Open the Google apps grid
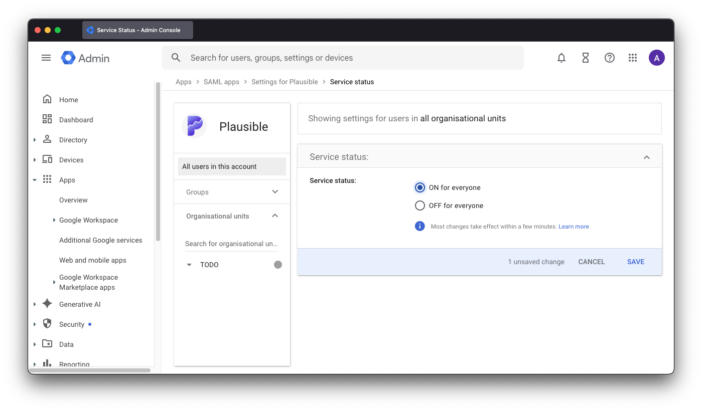 [x=632, y=58]
